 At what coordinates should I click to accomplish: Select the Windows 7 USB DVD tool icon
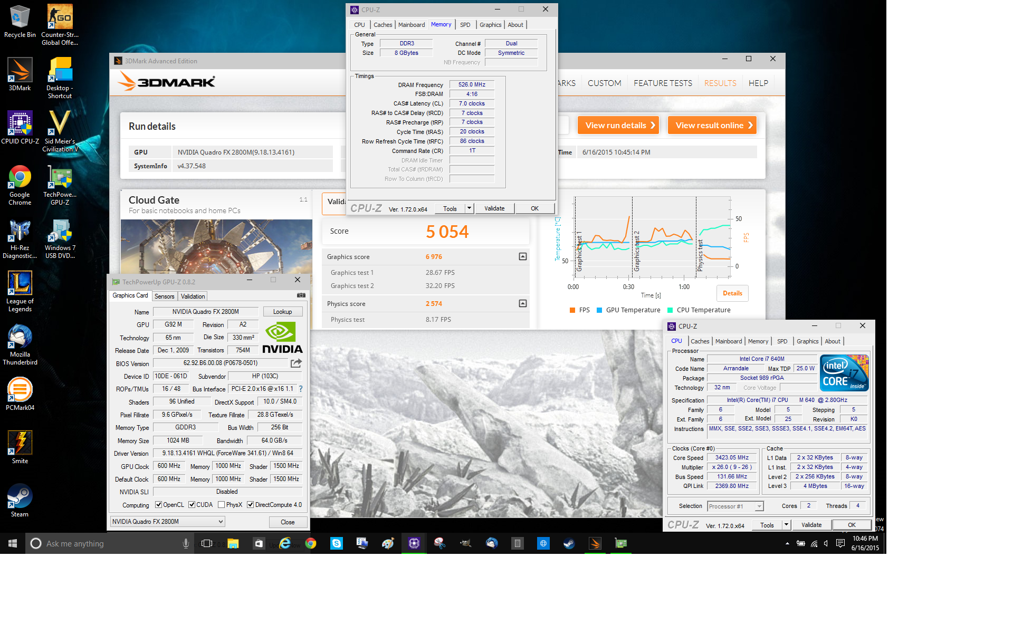[x=60, y=238]
